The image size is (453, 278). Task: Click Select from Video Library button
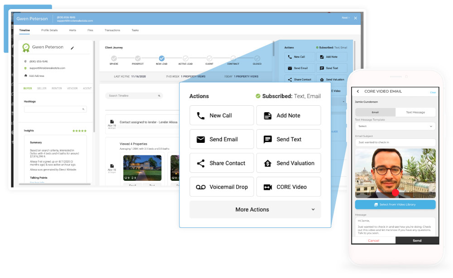[x=395, y=205]
